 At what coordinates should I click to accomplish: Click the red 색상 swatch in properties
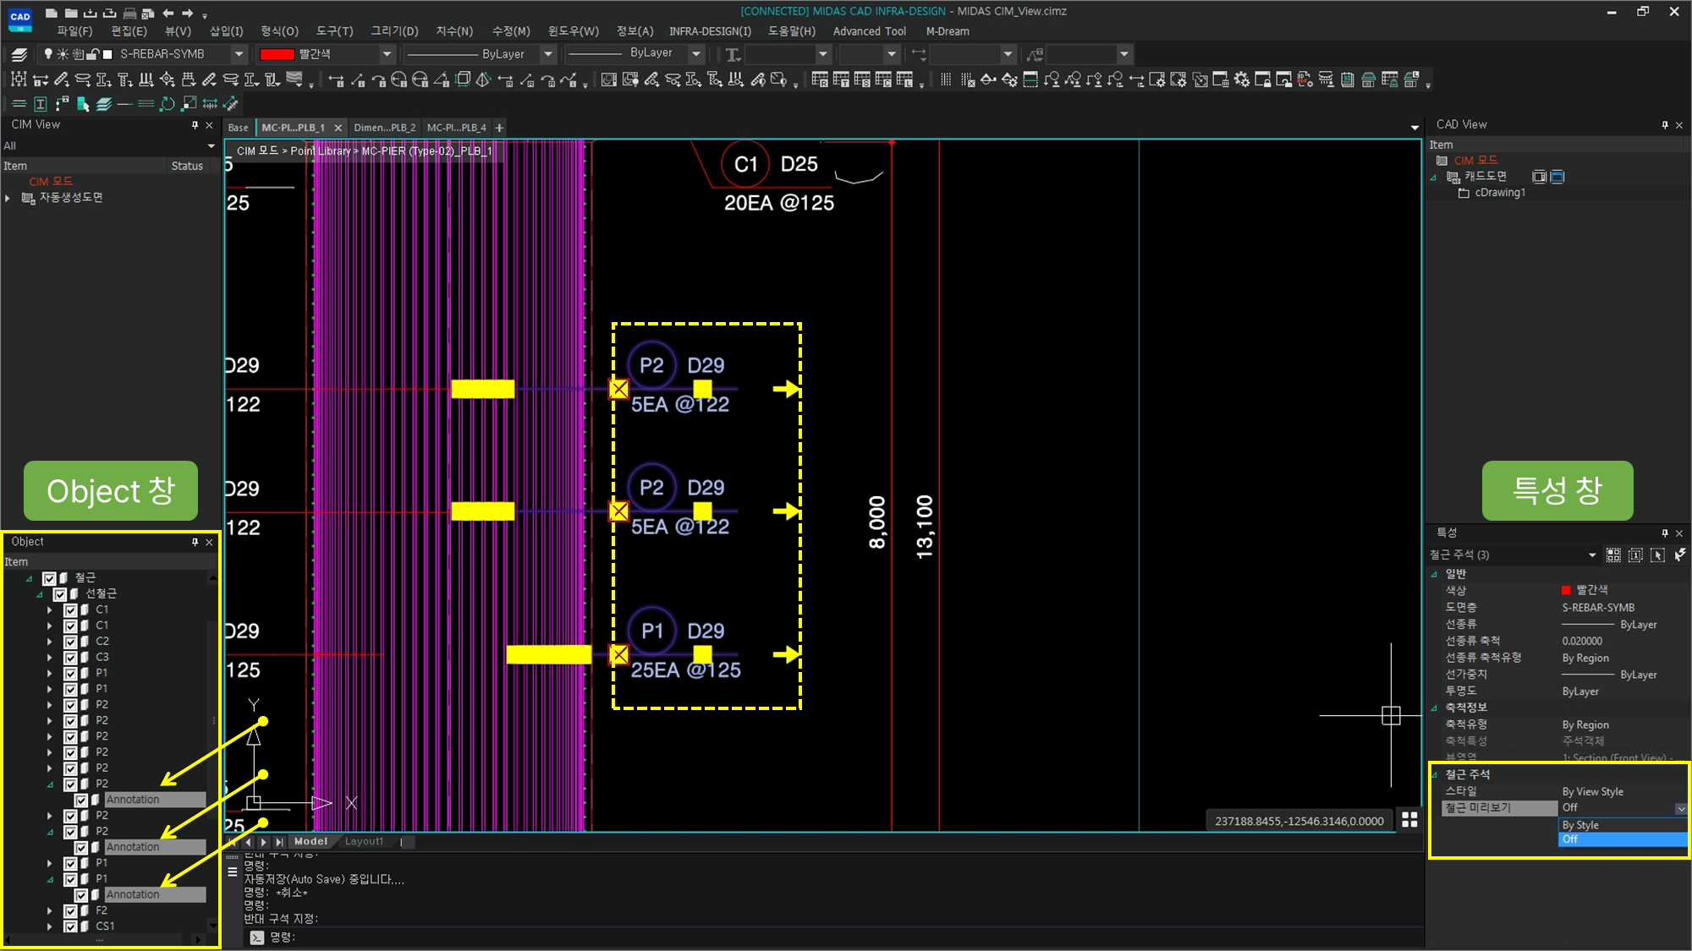pos(1566,590)
